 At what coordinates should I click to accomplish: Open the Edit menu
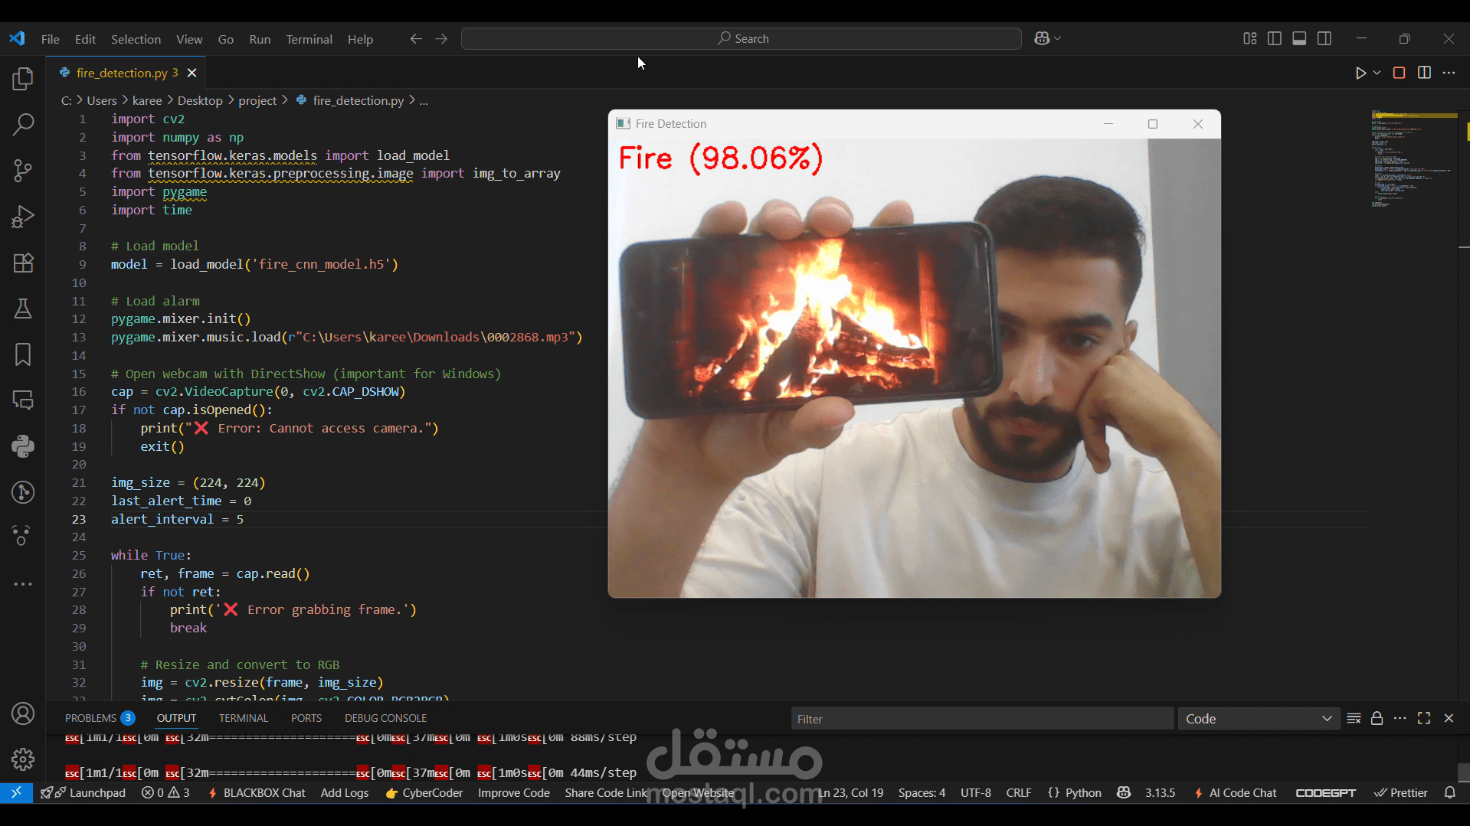[85, 39]
